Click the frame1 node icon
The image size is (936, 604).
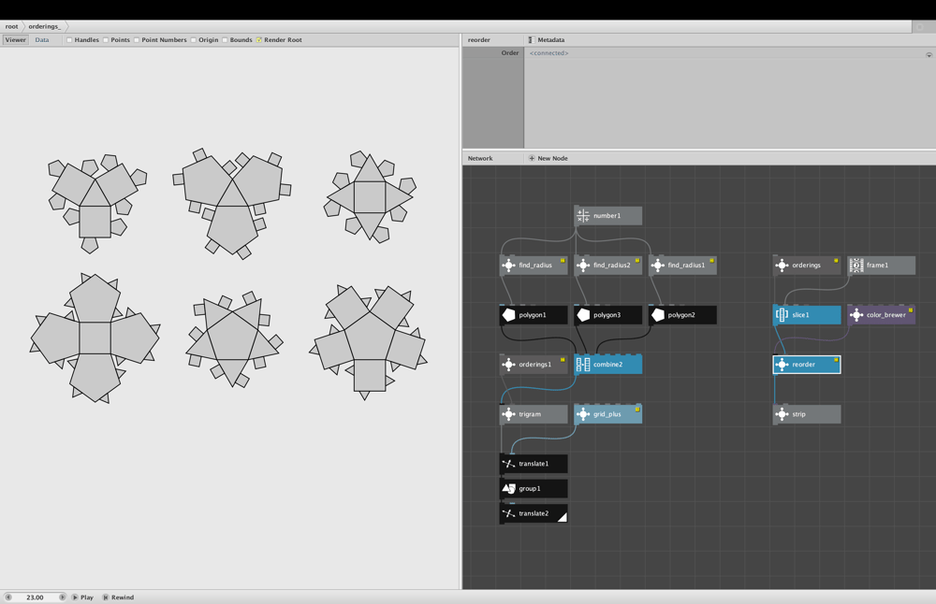coord(856,266)
